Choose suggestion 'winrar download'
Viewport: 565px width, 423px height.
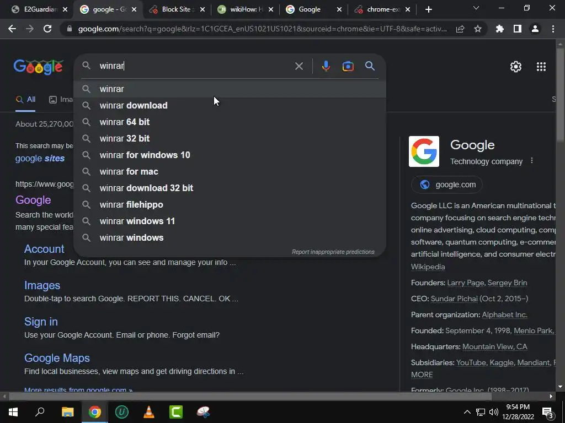click(x=230, y=105)
